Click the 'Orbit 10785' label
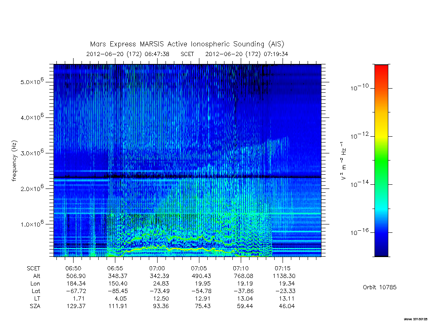Viewport: 428px width, 321px height. click(380, 287)
